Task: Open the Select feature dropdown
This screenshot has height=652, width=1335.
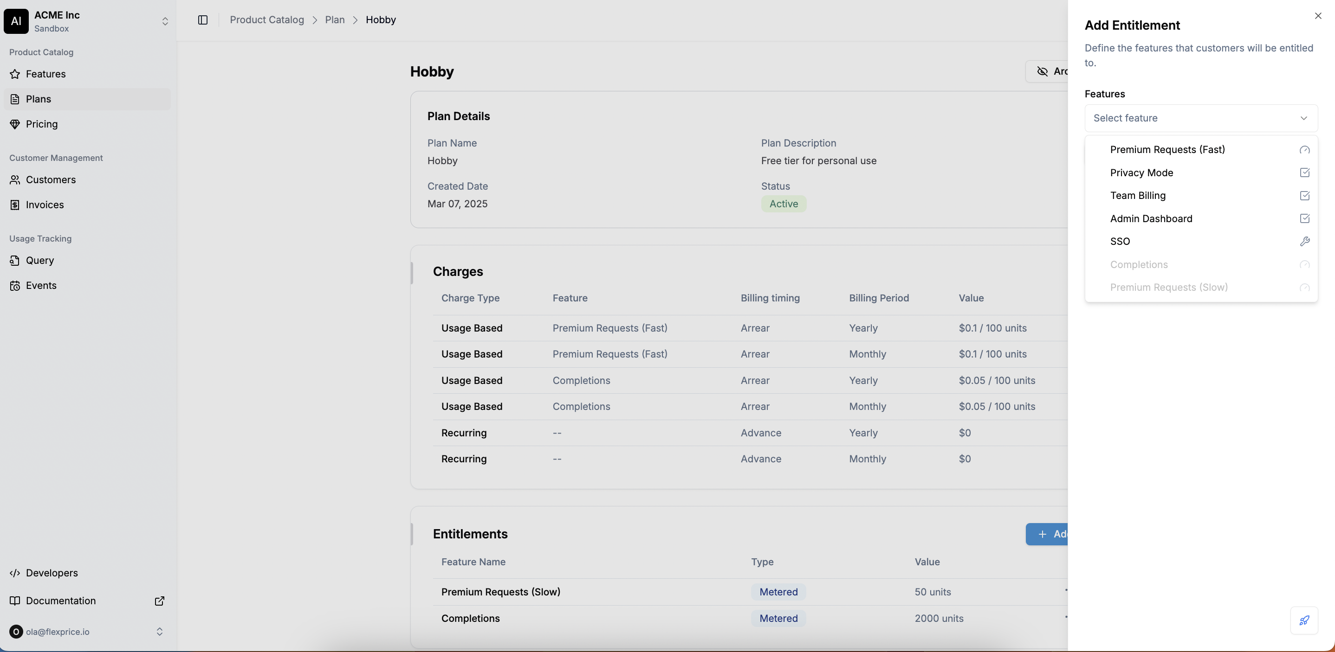Action: 1201,118
